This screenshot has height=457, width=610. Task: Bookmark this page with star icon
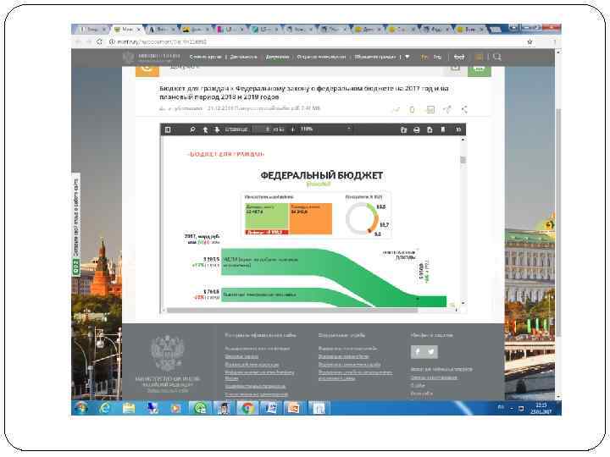pyautogui.click(x=530, y=41)
